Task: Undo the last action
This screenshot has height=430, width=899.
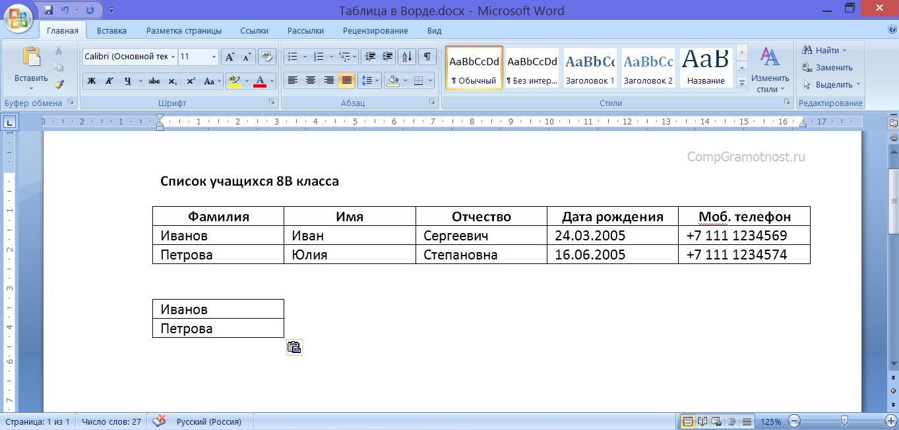Action: pos(65,11)
